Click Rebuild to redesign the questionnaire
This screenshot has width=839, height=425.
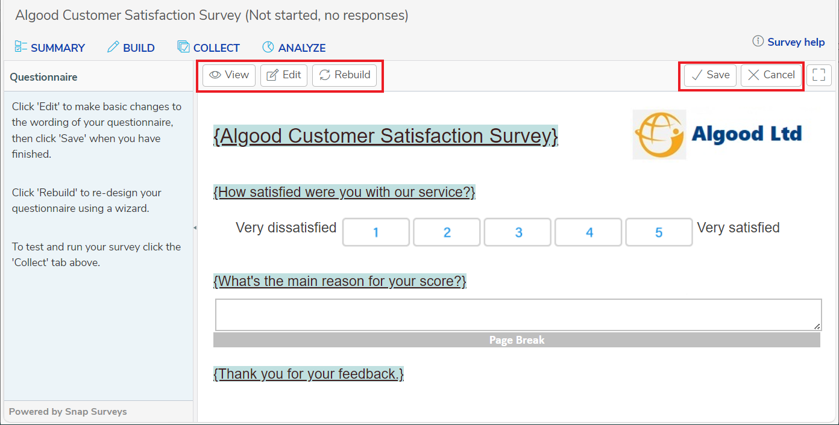(345, 75)
